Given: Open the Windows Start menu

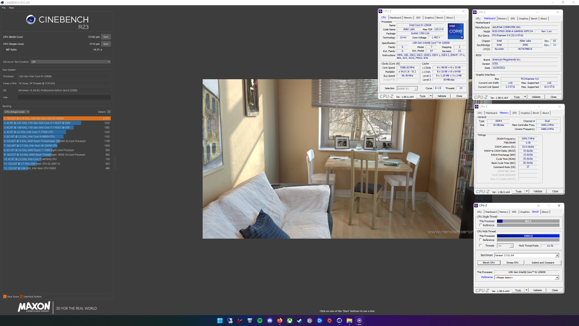Looking at the screenshot, I should pyautogui.click(x=219, y=321).
